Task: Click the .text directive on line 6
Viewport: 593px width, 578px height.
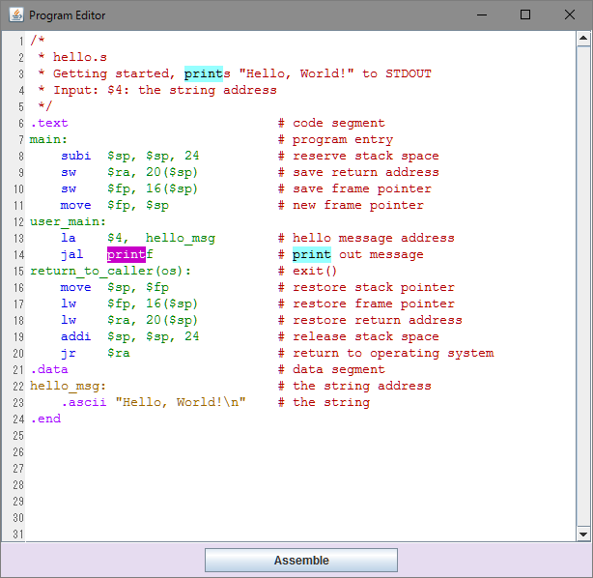Action: point(48,124)
